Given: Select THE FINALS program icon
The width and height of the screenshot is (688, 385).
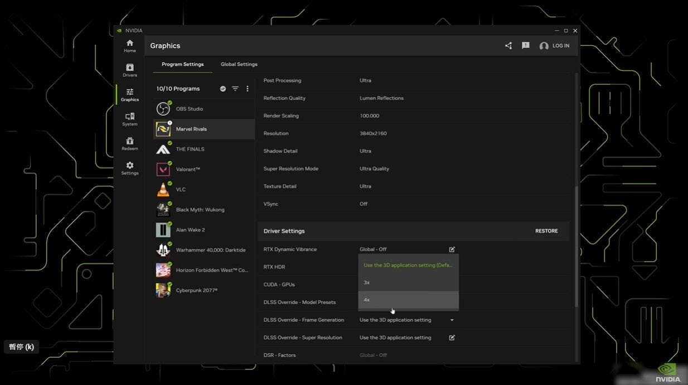Looking at the screenshot, I should click(163, 149).
